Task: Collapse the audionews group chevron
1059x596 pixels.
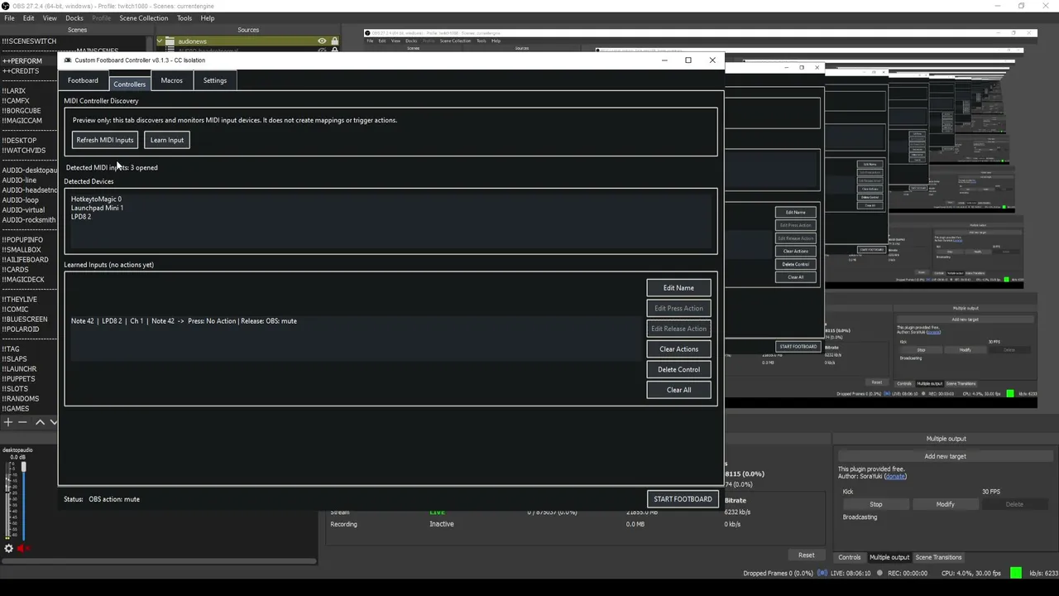Action: coord(160,41)
